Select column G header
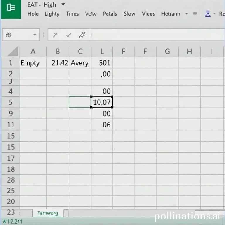Image resolution: width=225 pixels, height=225 pixels. click(167, 52)
